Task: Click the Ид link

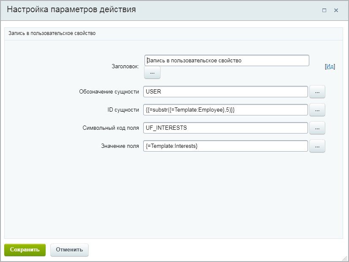Action: pos(330,67)
